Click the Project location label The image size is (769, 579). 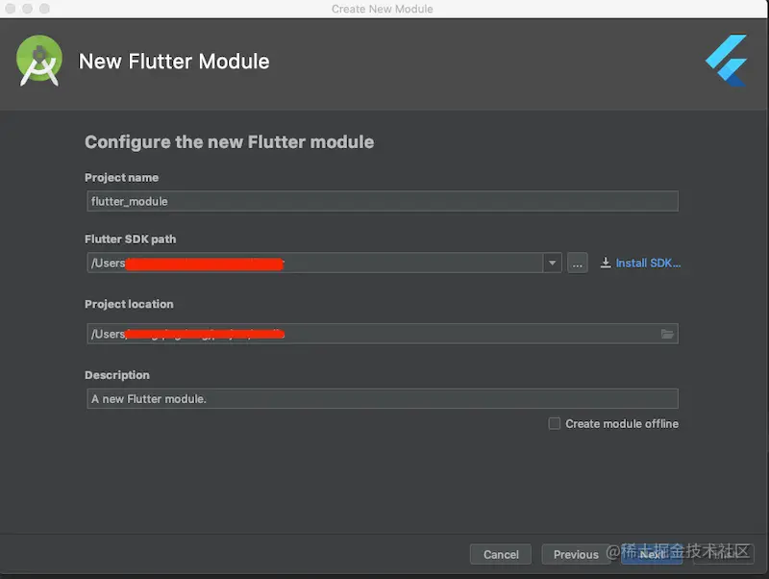pos(129,304)
